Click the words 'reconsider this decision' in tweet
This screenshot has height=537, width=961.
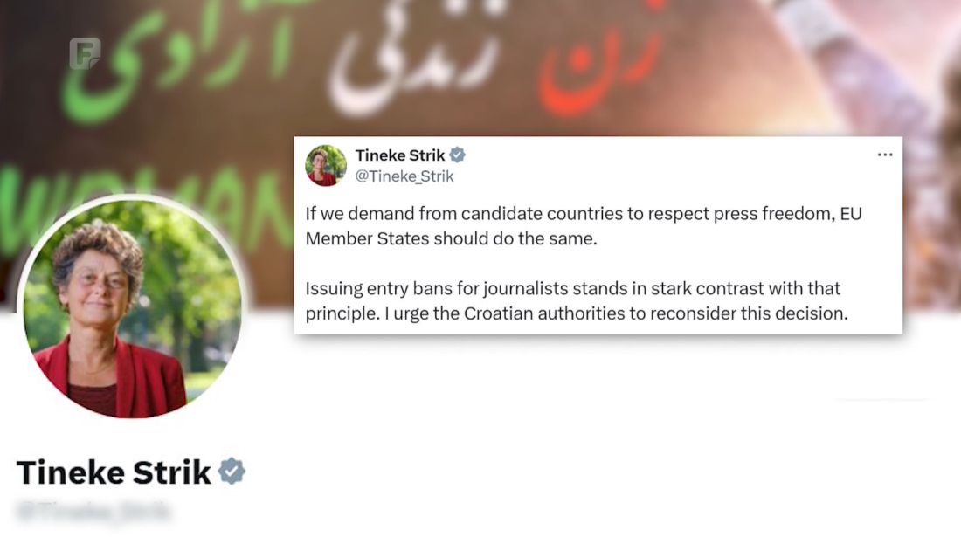[x=749, y=313]
